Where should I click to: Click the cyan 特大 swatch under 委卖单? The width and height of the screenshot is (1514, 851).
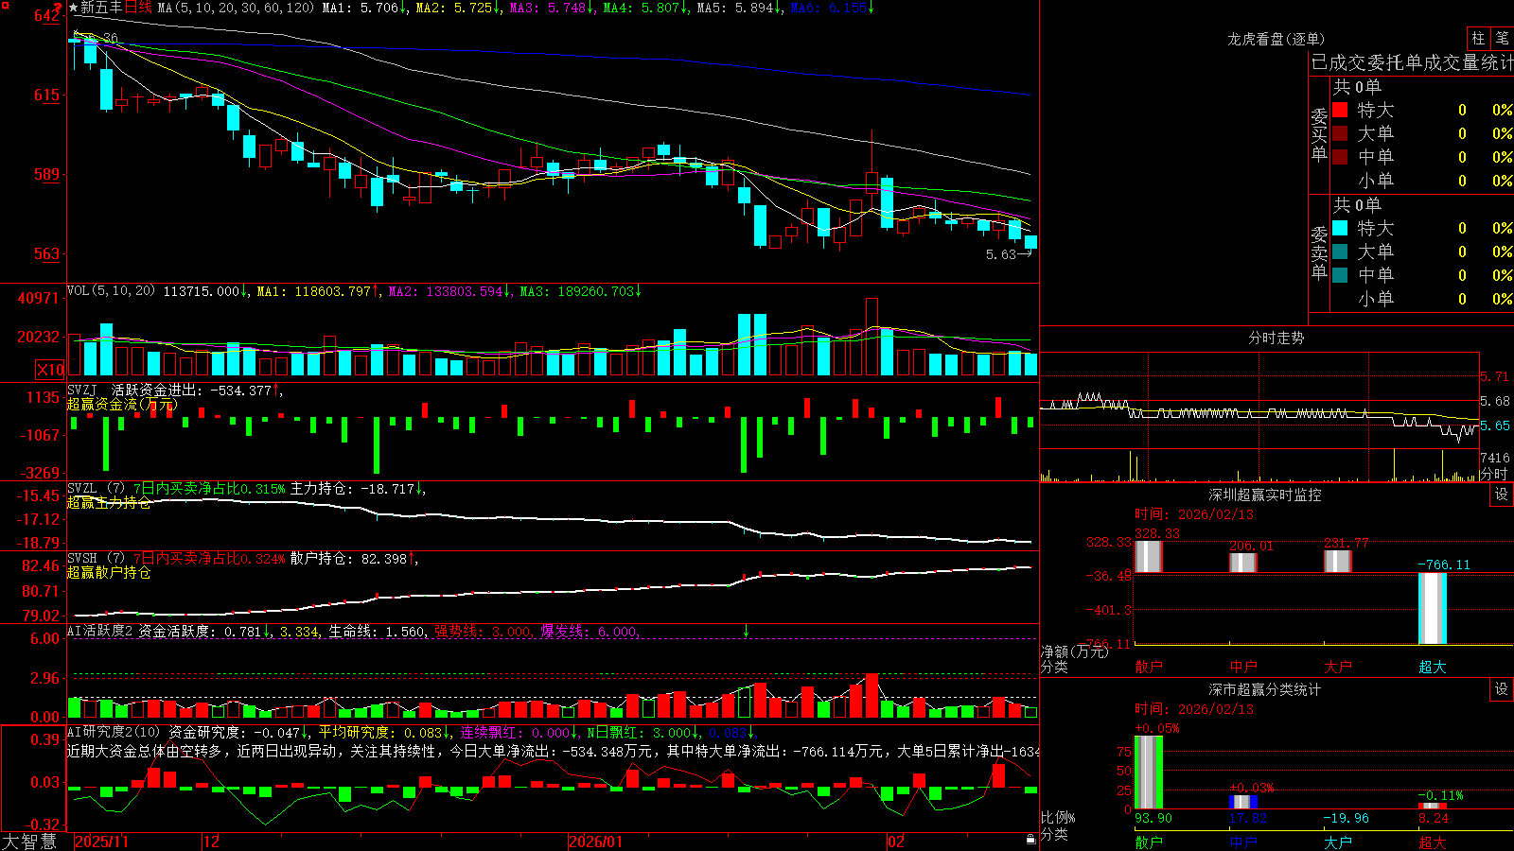pyautogui.click(x=1340, y=228)
